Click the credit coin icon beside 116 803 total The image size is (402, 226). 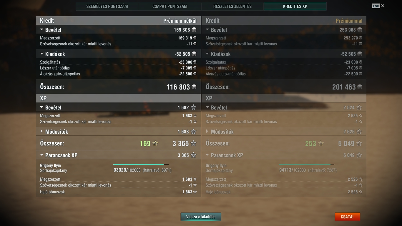click(x=194, y=87)
